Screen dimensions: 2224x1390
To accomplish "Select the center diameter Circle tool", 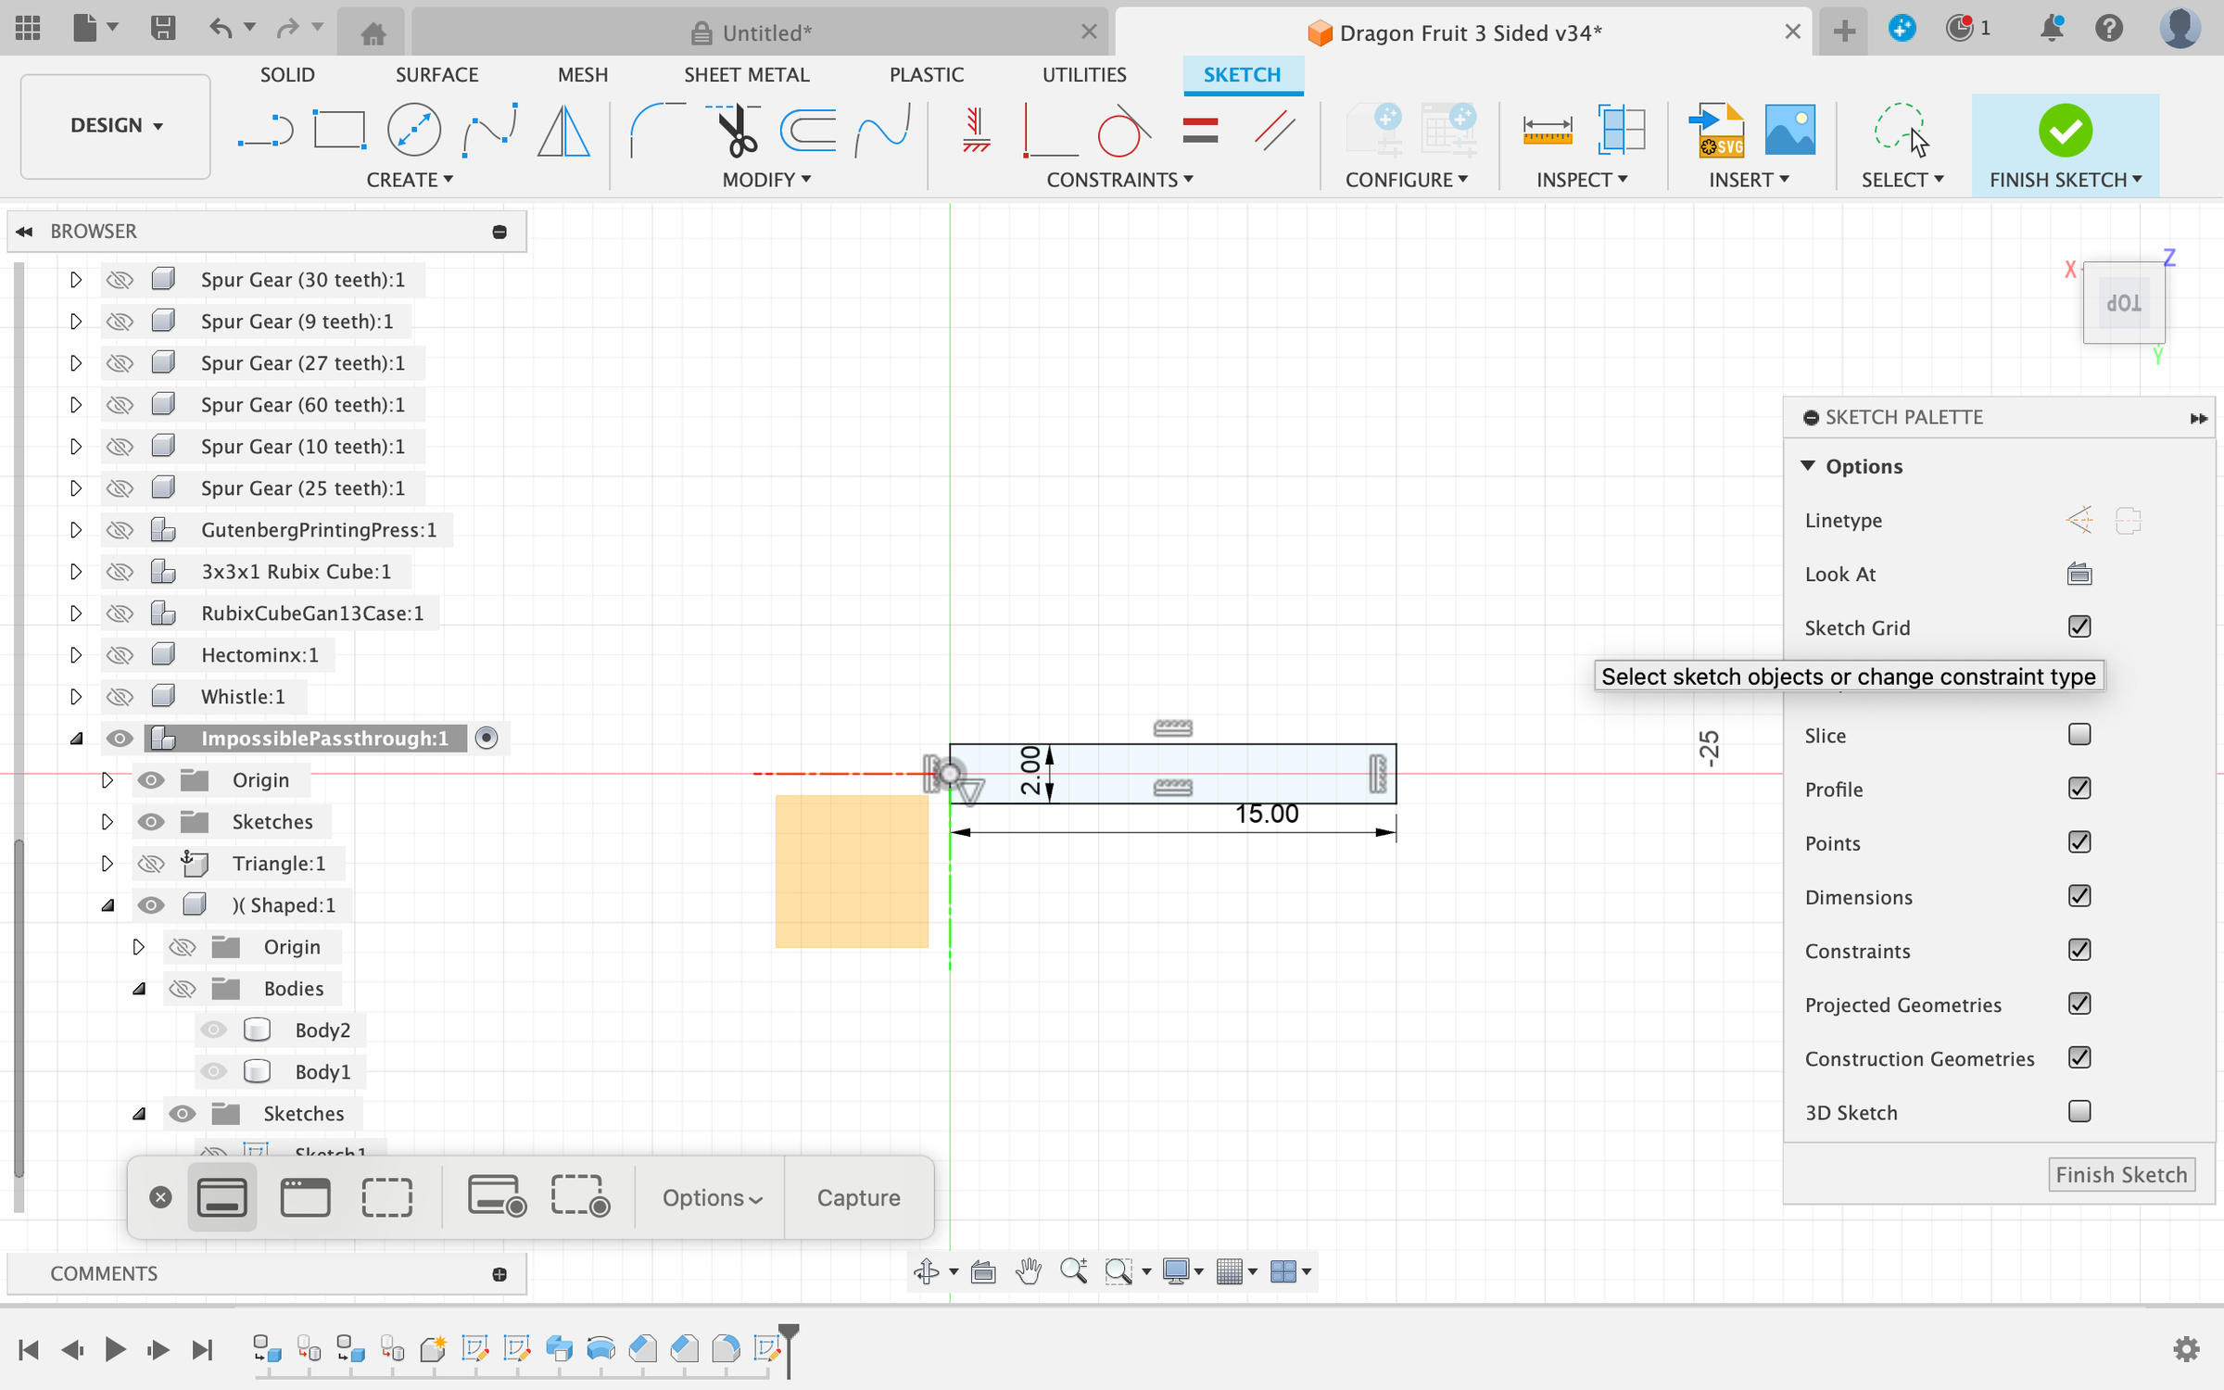I will 413,131.
